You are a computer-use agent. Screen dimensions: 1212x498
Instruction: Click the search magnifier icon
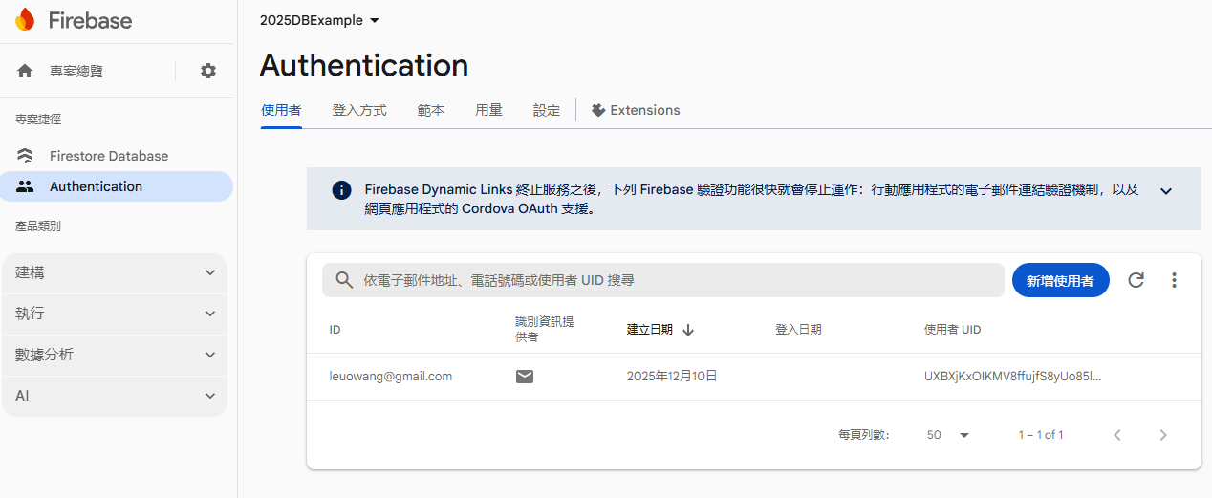tap(344, 280)
